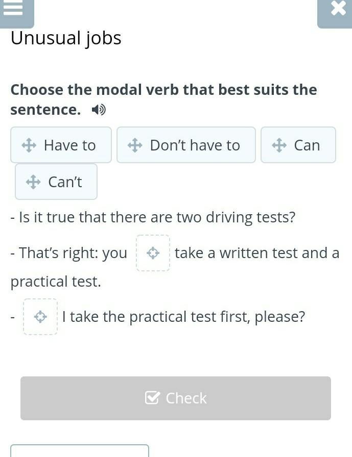Image resolution: width=352 pixels, height=457 pixels.
Task: Click move handle icon on Have to
Action: tap(29, 145)
